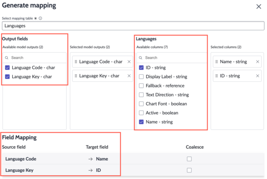
Task: Grab the drag handle of Language Code - char
Action: point(76,61)
